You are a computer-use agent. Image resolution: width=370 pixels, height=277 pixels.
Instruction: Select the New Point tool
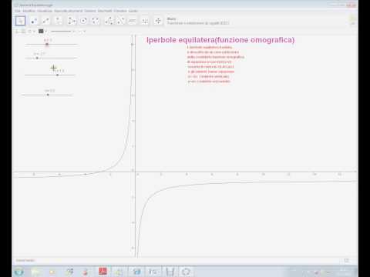click(x=34, y=21)
